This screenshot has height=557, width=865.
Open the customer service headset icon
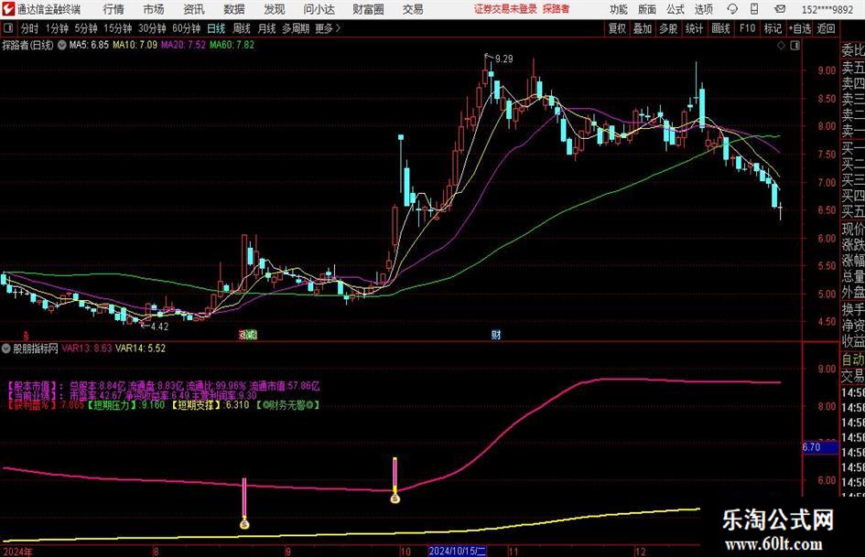click(x=732, y=9)
